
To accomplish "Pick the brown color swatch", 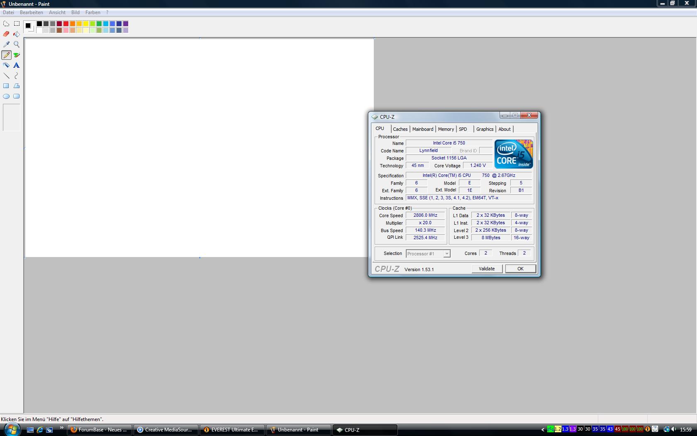I will pyautogui.click(x=59, y=30).
